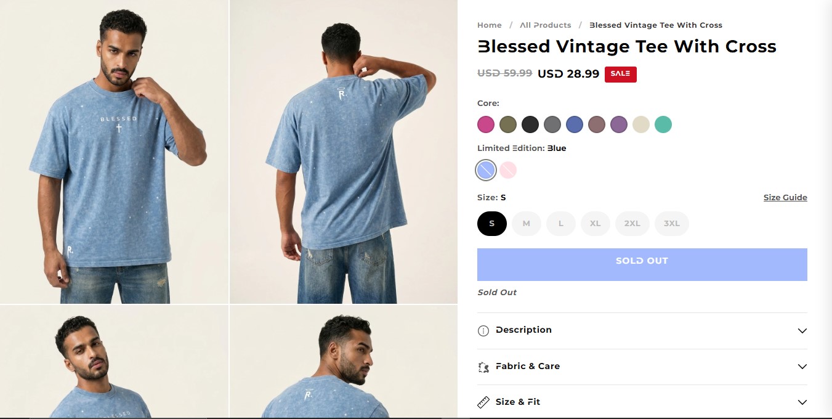
Task: Open the back view product photo
Action: coord(344,152)
